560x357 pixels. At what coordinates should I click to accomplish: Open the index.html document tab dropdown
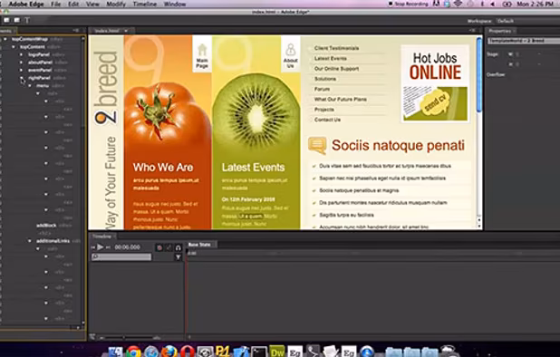click(126, 31)
